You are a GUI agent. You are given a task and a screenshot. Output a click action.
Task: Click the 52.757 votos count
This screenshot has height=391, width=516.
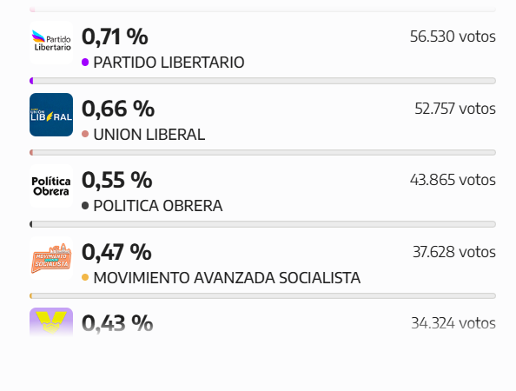[x=455, y=109]
